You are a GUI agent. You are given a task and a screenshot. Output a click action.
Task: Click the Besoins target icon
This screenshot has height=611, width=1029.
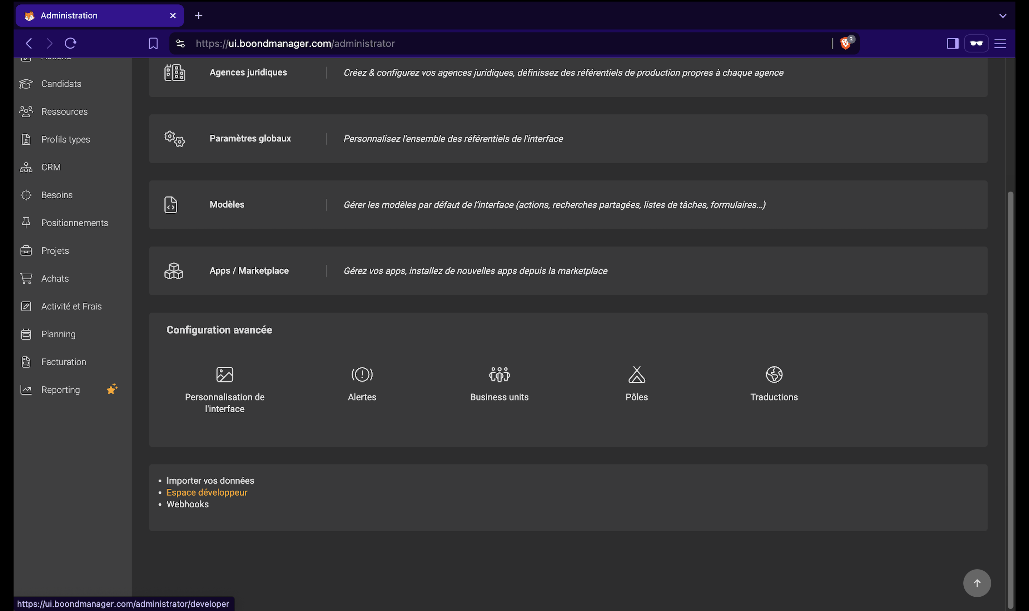tap(26, 195)
